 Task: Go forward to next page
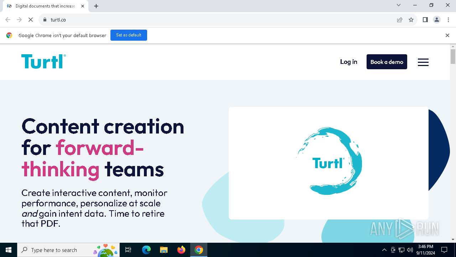pyautogui.click(x=19, y=20)
